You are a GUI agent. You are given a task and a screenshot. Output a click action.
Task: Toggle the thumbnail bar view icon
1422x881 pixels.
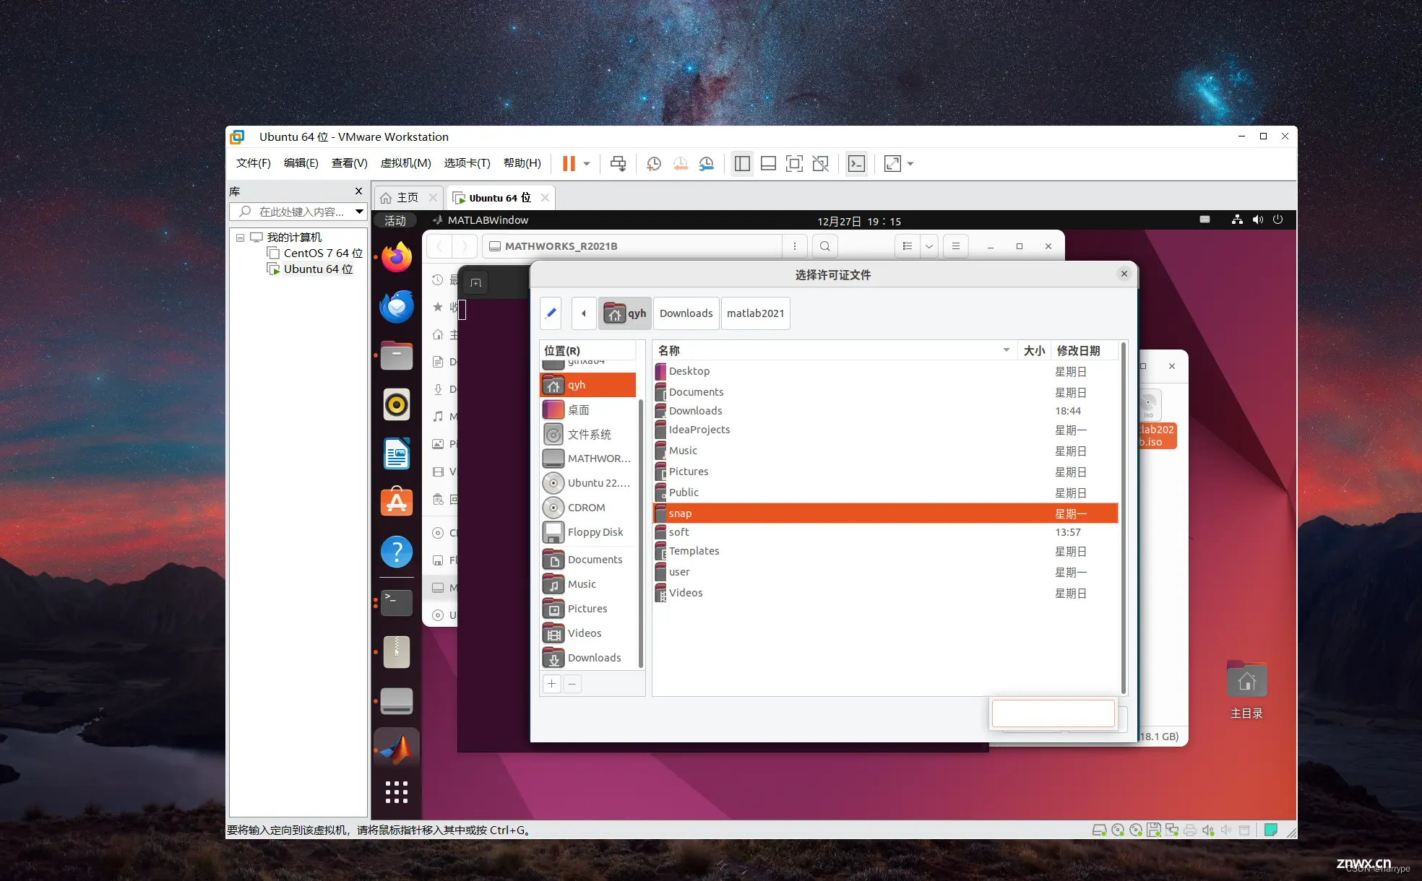[x=769, y=164]
